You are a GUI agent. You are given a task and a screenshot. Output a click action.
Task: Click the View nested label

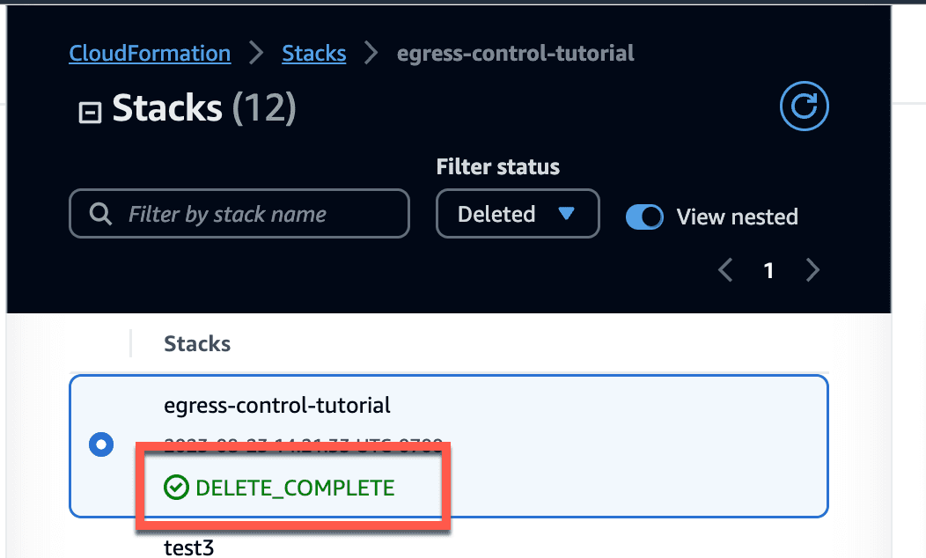(x=737, y=217)
